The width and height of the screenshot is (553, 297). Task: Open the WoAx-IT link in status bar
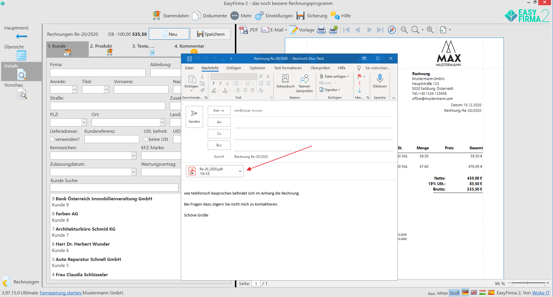pyautogui.click(x=541, y=293)
